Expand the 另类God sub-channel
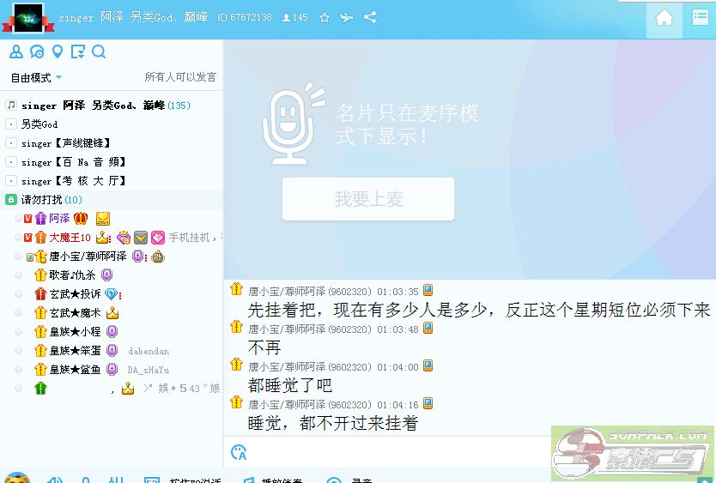716x483 pixels. click(11, 124)
